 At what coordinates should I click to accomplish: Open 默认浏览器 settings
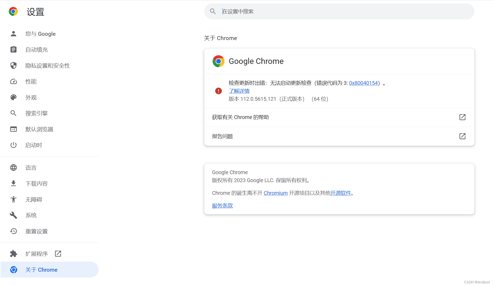[x=50, y=129]
